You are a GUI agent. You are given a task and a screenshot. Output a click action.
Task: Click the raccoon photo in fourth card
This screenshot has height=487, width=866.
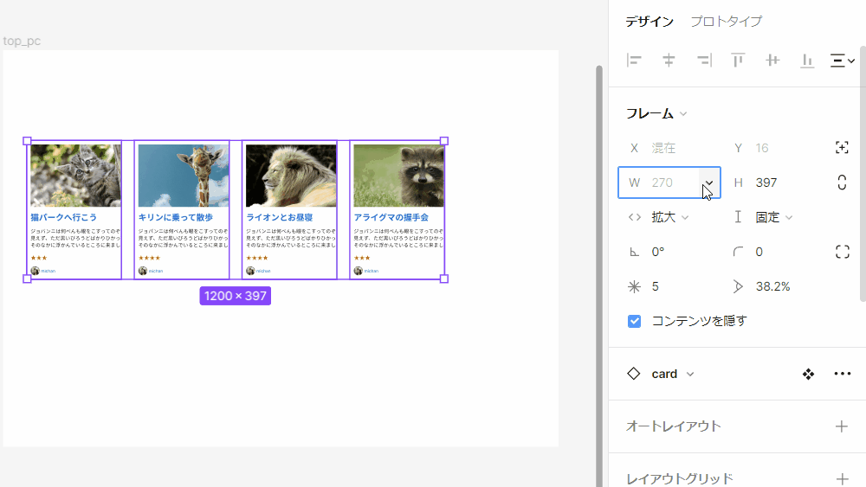tap(398, 176)
